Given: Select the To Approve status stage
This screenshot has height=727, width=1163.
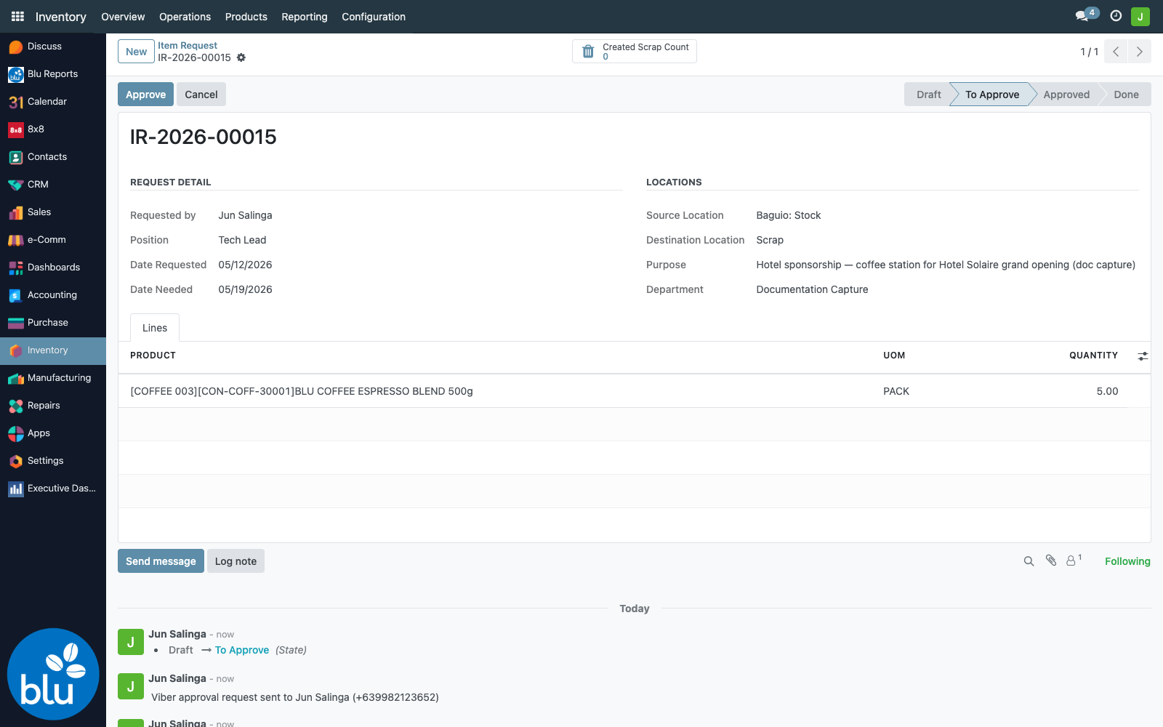Looking at the screenshot, I should coord(992,95).
